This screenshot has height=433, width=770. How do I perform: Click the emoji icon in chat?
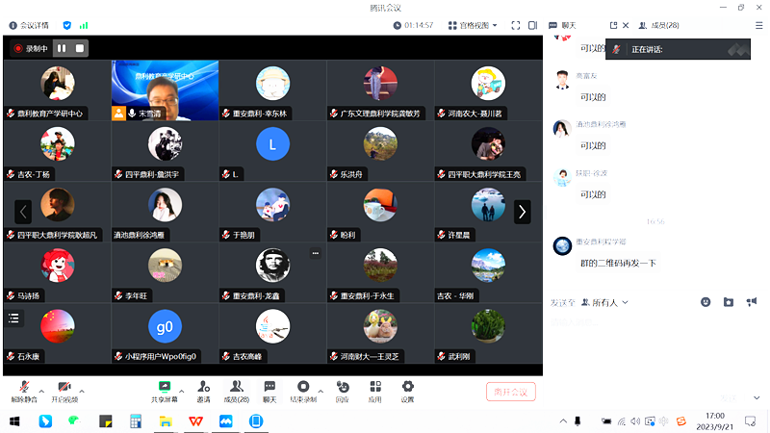[x=706, y=302]
